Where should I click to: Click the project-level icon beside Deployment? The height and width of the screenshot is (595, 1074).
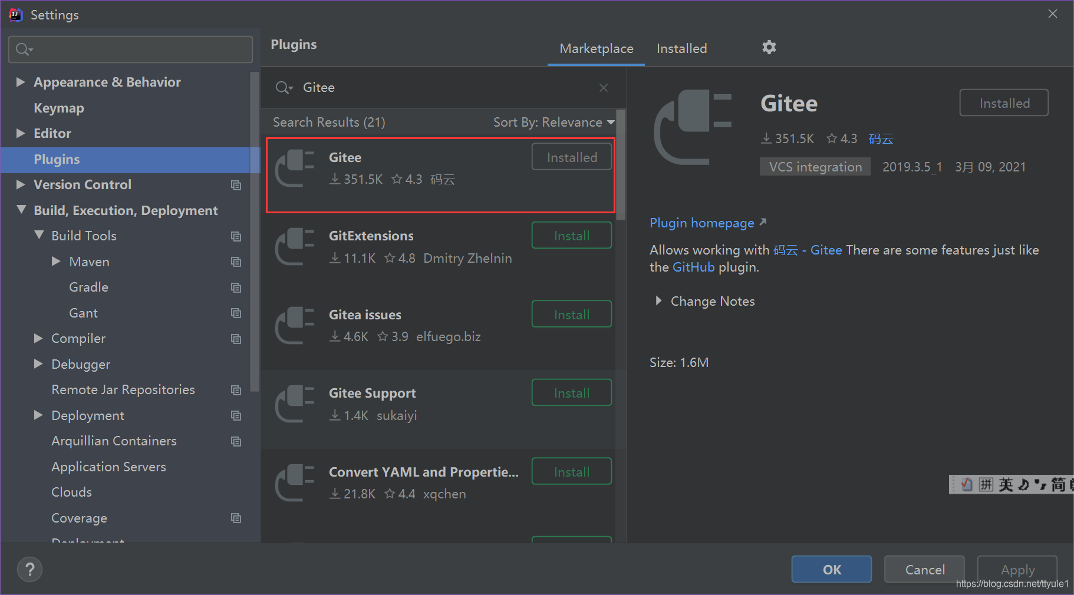point(236,415)
